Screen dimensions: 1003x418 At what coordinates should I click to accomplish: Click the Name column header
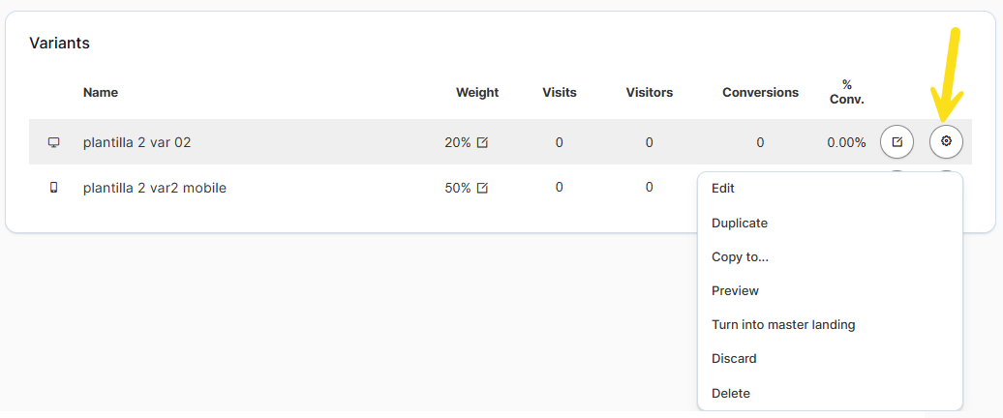coord(101,93)
